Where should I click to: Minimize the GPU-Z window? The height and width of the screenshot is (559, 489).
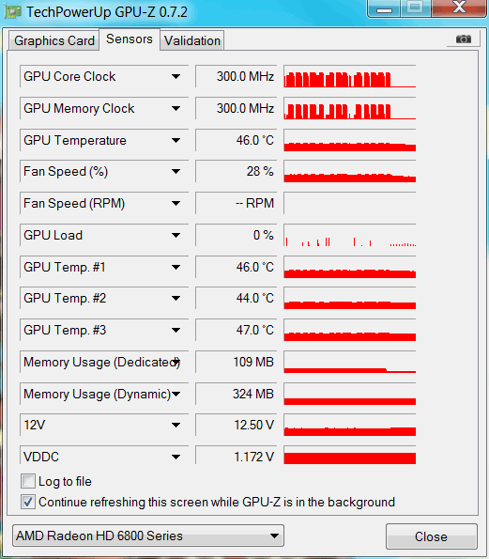click(x=384, y=8)
